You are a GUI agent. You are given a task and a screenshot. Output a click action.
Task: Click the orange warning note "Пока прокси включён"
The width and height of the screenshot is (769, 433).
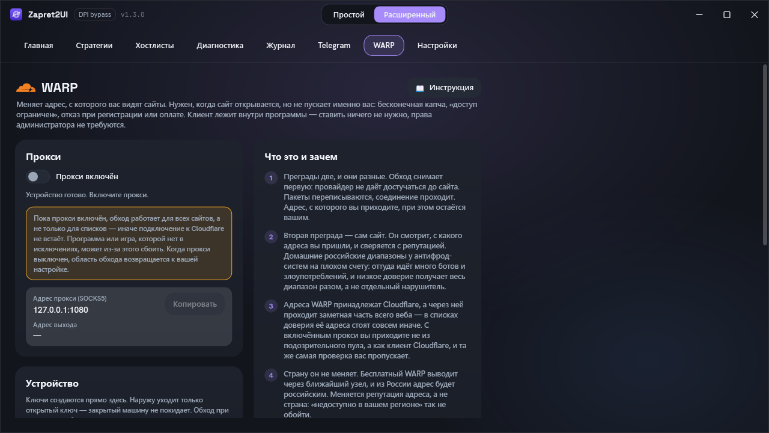pos(129,244)
